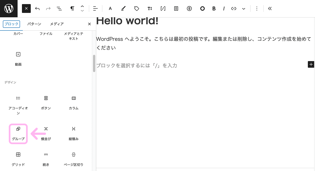Insert the ボタン block
Image resolution: width=315 pixels, height=171 pixels.
click(46, 103)
